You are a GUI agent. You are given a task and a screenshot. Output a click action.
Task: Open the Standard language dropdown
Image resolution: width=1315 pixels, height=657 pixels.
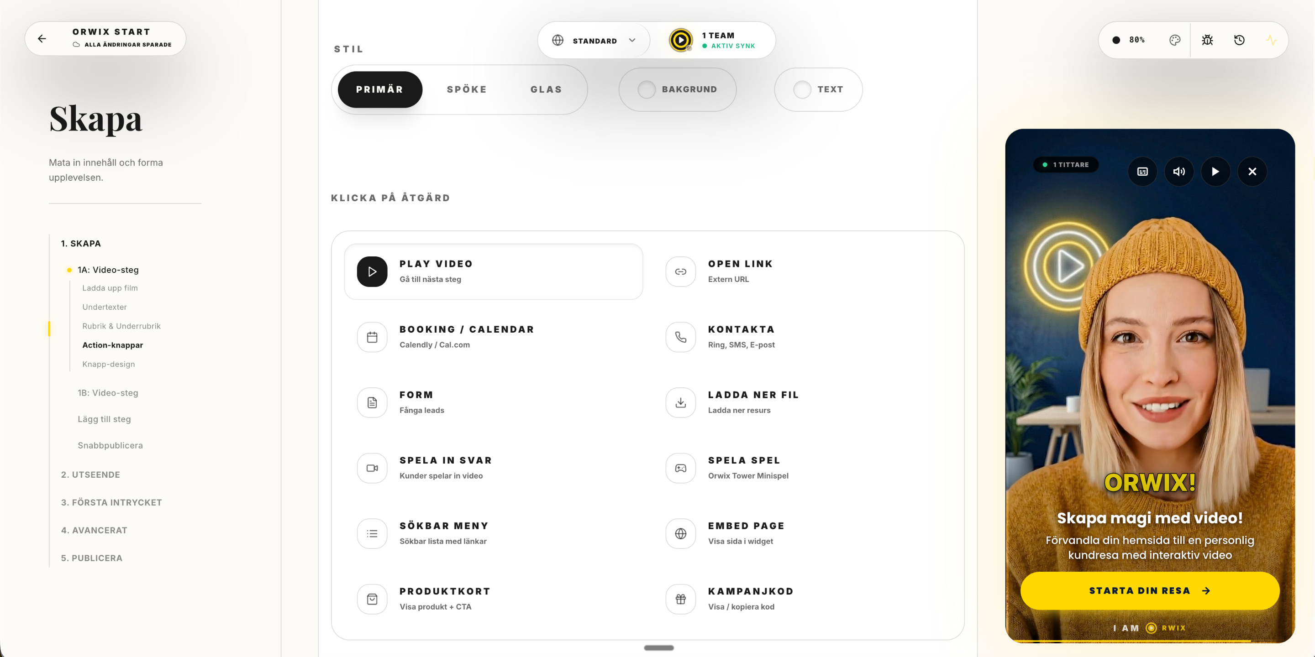click(x=594, y=40)
